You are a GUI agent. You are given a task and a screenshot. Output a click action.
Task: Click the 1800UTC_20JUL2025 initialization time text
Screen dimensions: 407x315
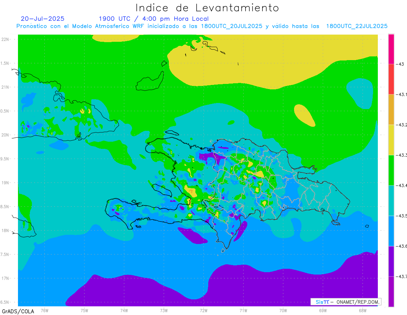click(232, 26)
